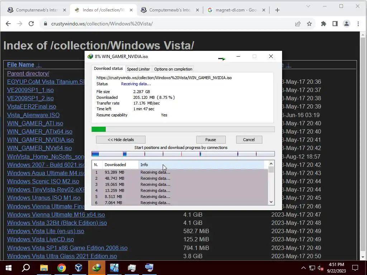This screenshot has height=275, width=367.
Task: Select connection row 5 with 8.513 MB
Action: point(180,197)
